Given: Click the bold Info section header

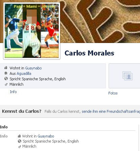Looking at the screenshot, I should pyautogui.click(x=4, y=127).
